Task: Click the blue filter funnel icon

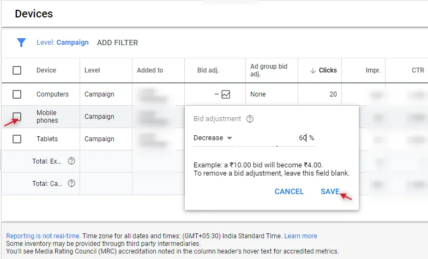Action: pos(21,43)
